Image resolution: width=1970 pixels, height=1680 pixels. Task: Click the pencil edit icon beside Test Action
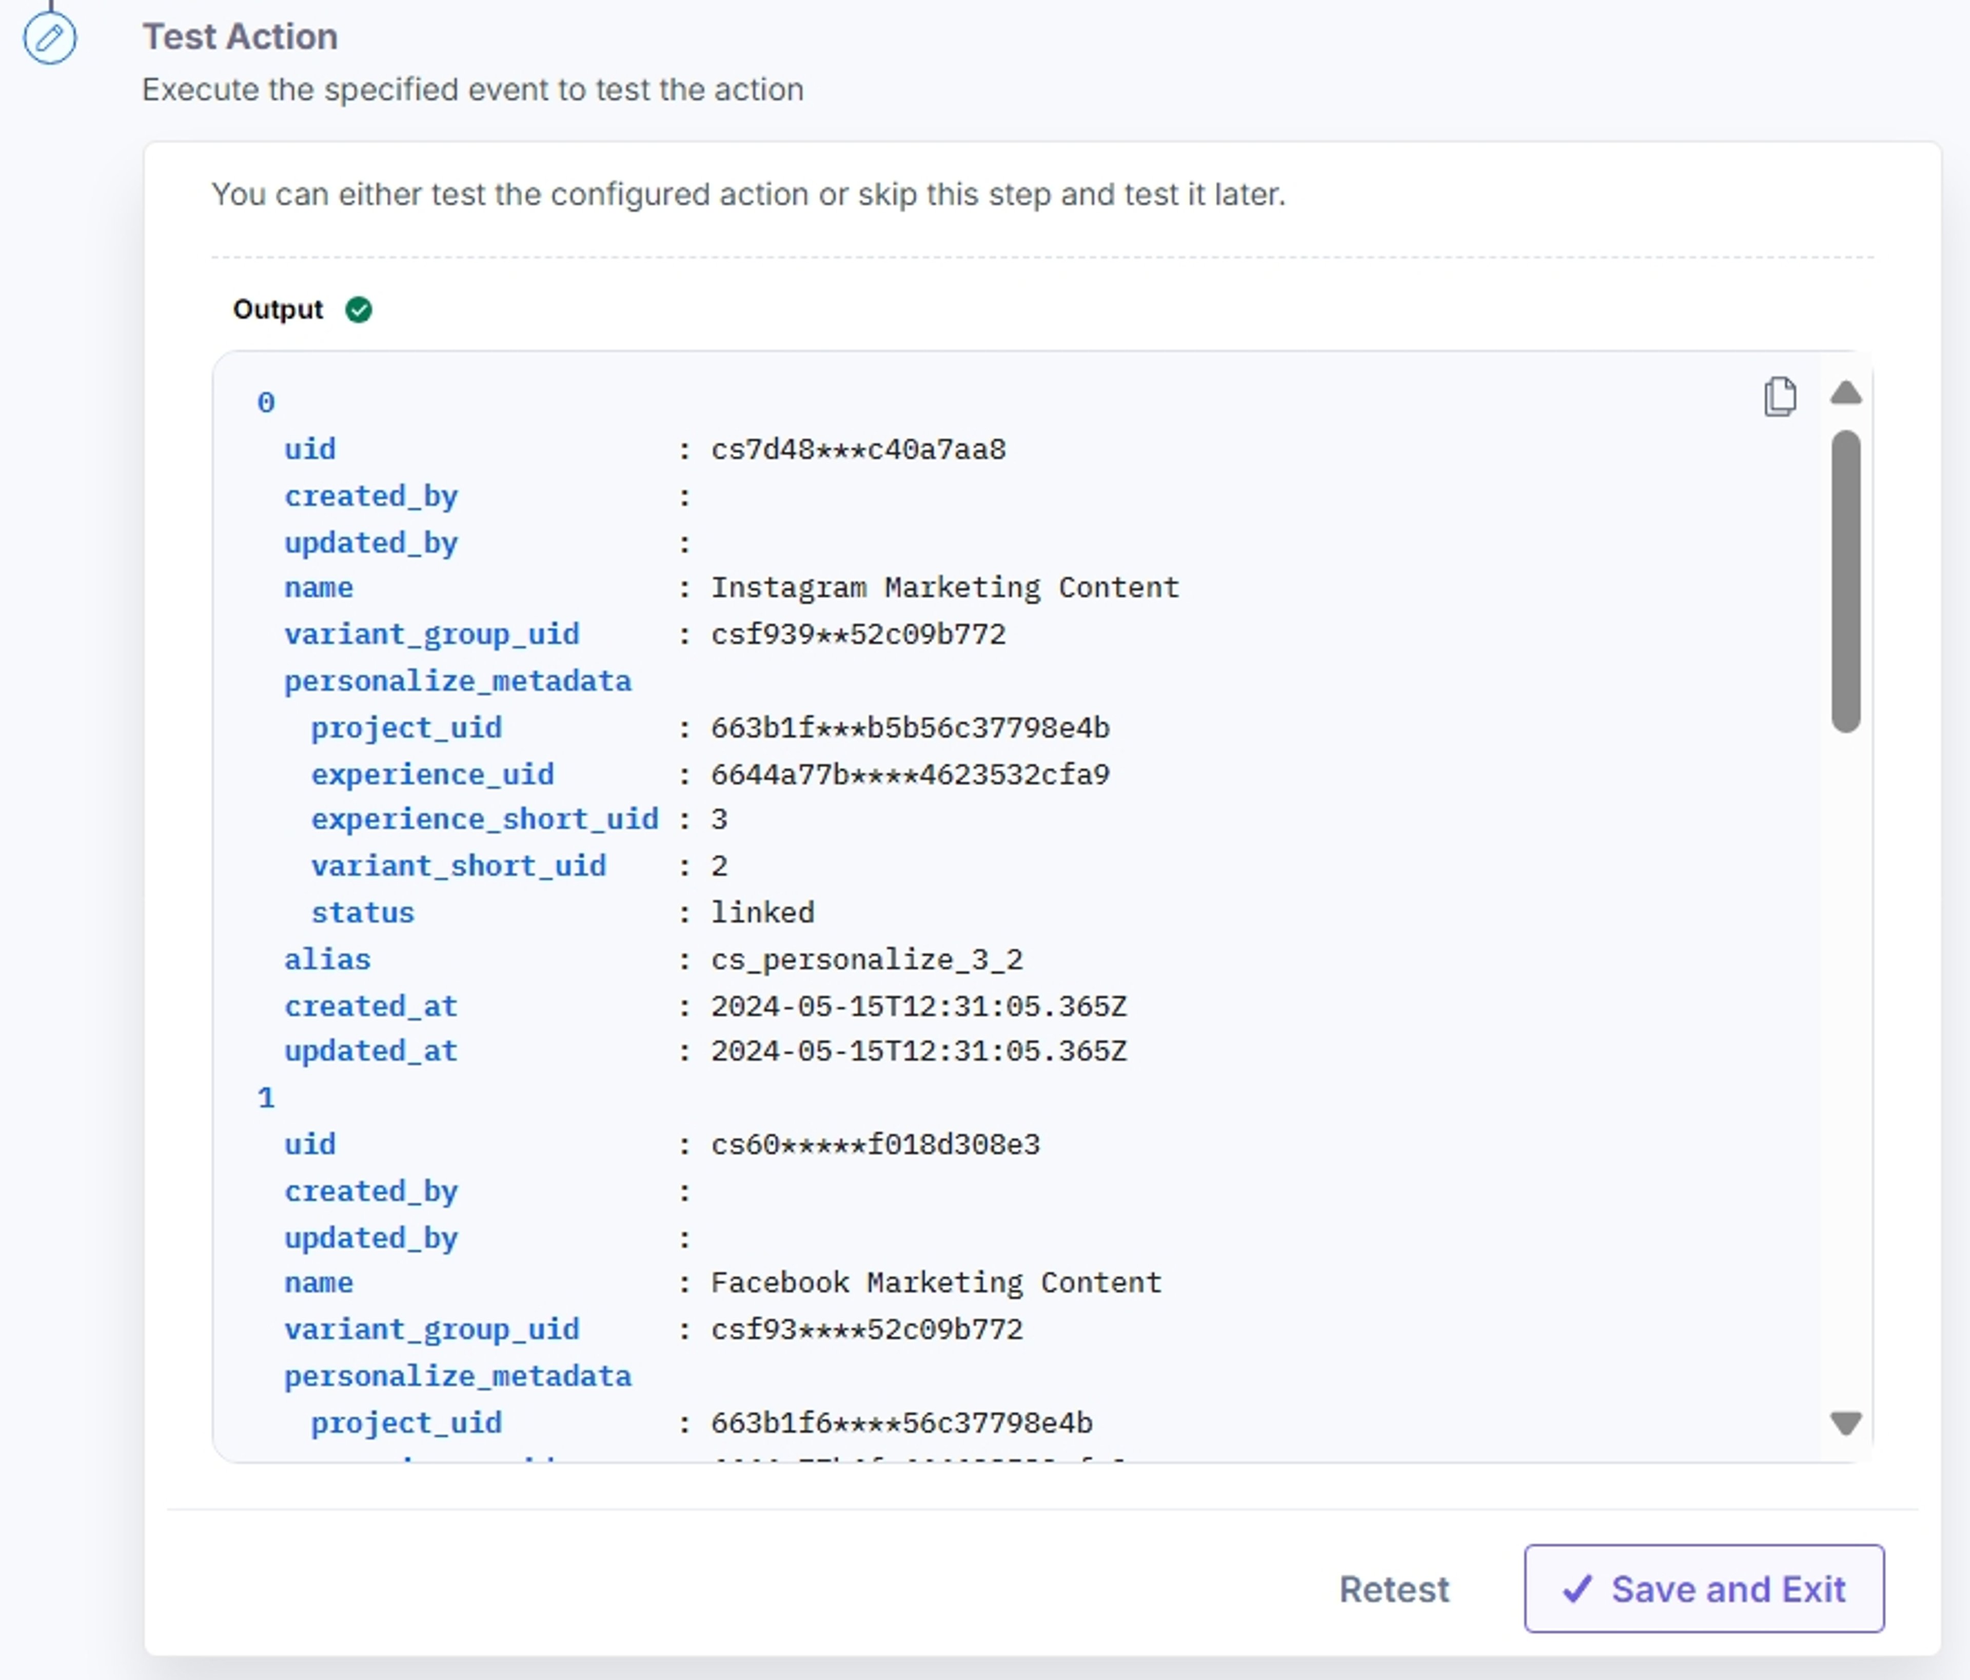[49, 38]
